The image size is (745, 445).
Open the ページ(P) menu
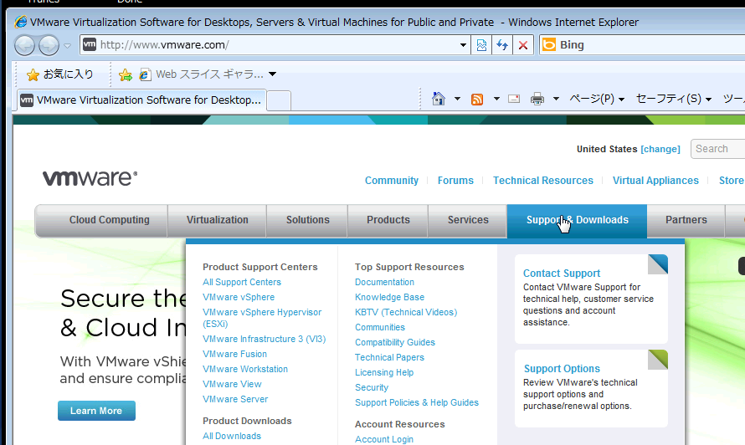coord(597,99)
